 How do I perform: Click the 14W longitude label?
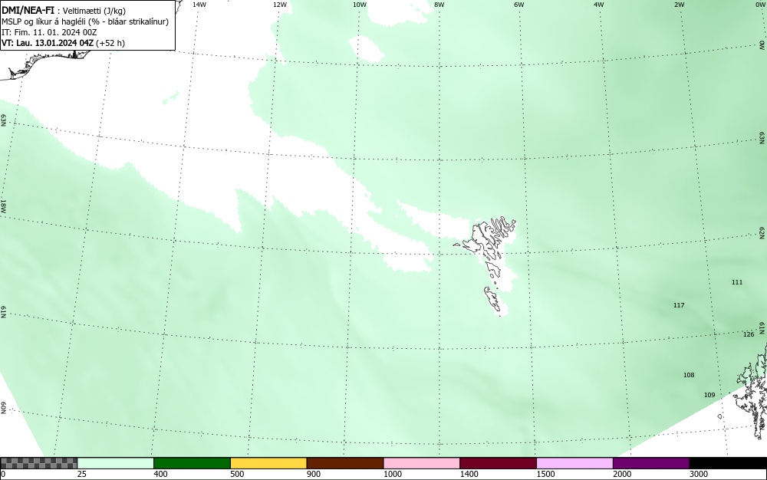[x=199, y=5]
